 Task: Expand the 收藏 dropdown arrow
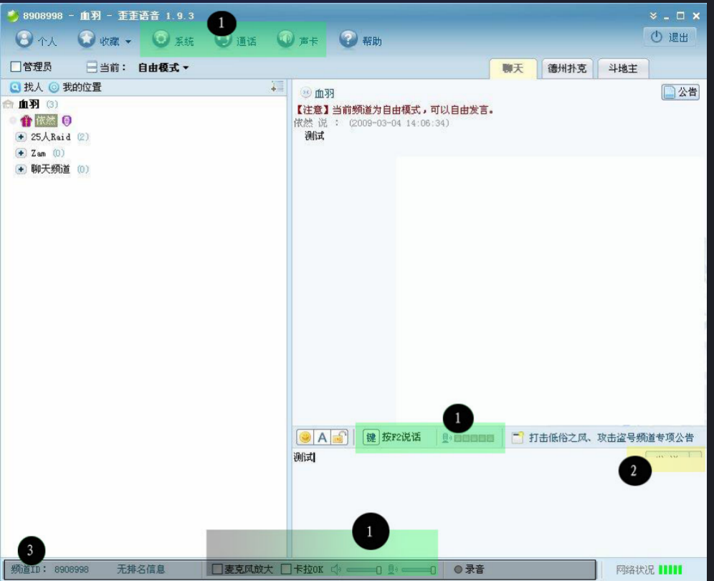coord(128,42)
